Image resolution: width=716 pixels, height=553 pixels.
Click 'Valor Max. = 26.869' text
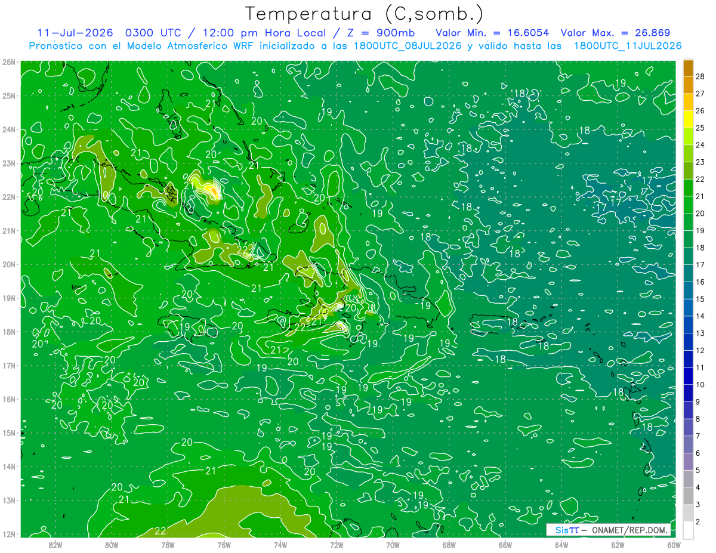pos(615,33)
